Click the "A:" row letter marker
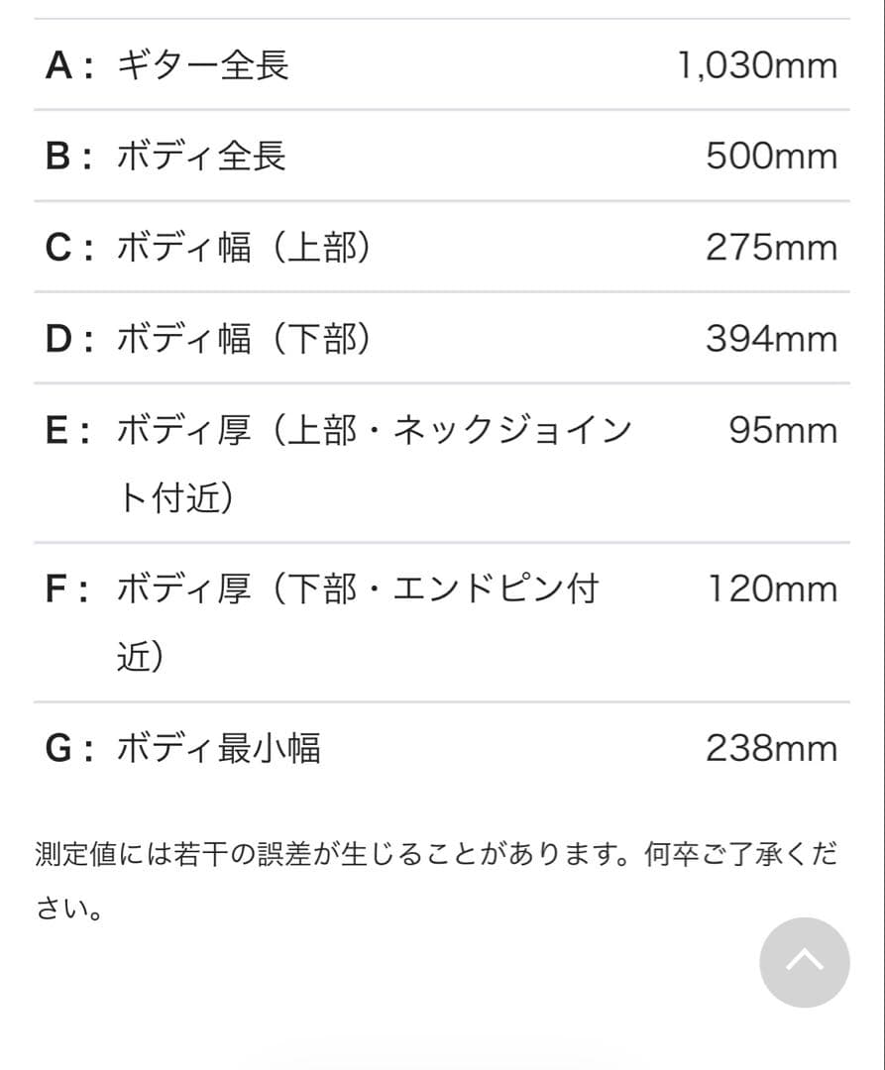 coord(69,65)
